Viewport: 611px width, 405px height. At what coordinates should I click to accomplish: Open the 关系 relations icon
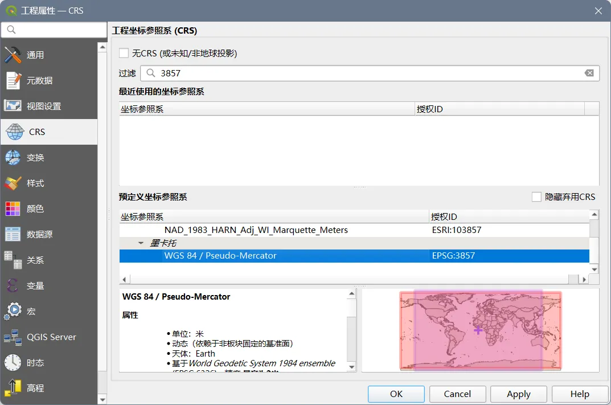point(13,260)
